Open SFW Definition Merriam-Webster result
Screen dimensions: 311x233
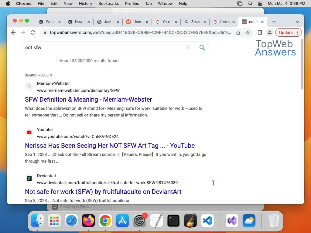tap(88, 99)
